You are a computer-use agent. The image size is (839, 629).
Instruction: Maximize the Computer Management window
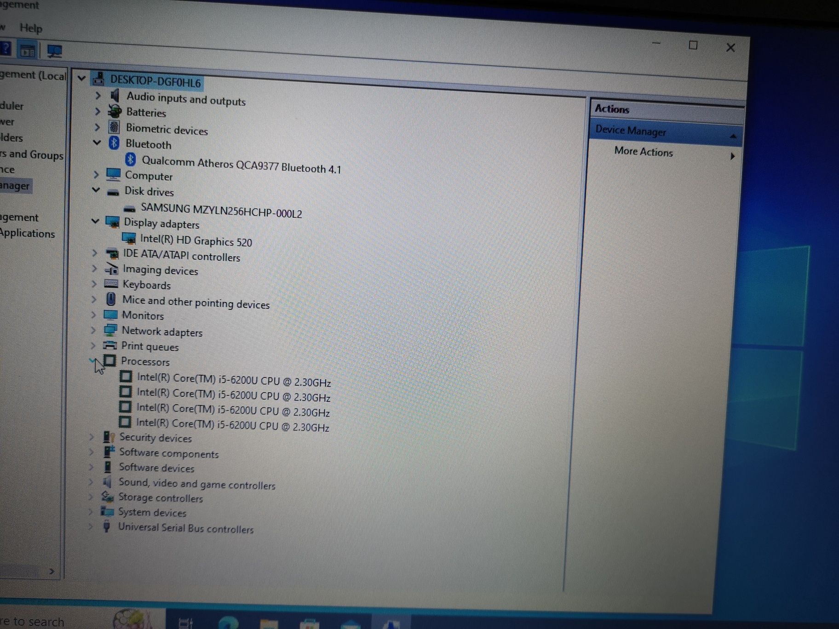[693, 45]
